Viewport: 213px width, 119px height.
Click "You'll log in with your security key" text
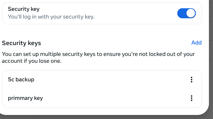(51, 17)
